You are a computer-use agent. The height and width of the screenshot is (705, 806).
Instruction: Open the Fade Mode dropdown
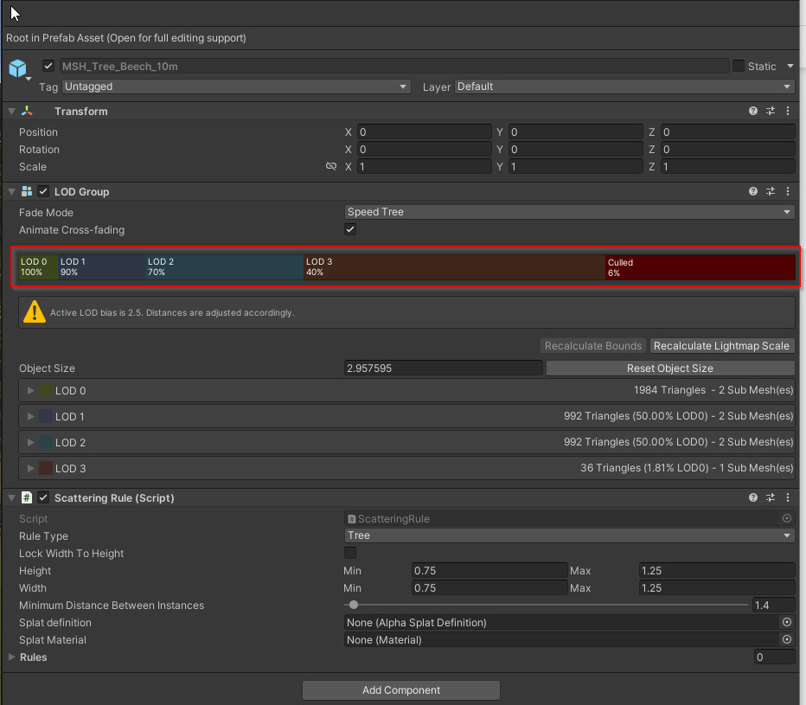pos(569,213)
